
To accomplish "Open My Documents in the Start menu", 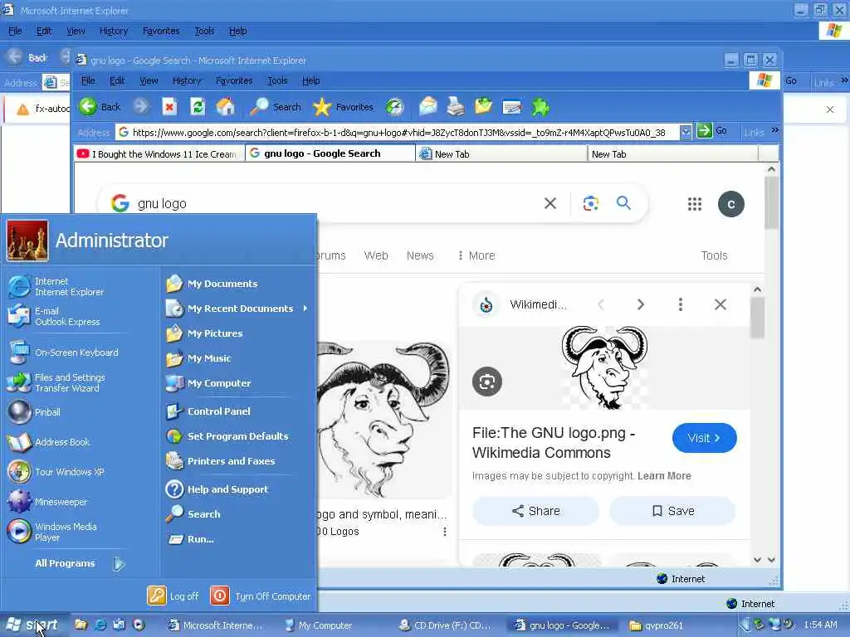I will click(x=212, y=284).
